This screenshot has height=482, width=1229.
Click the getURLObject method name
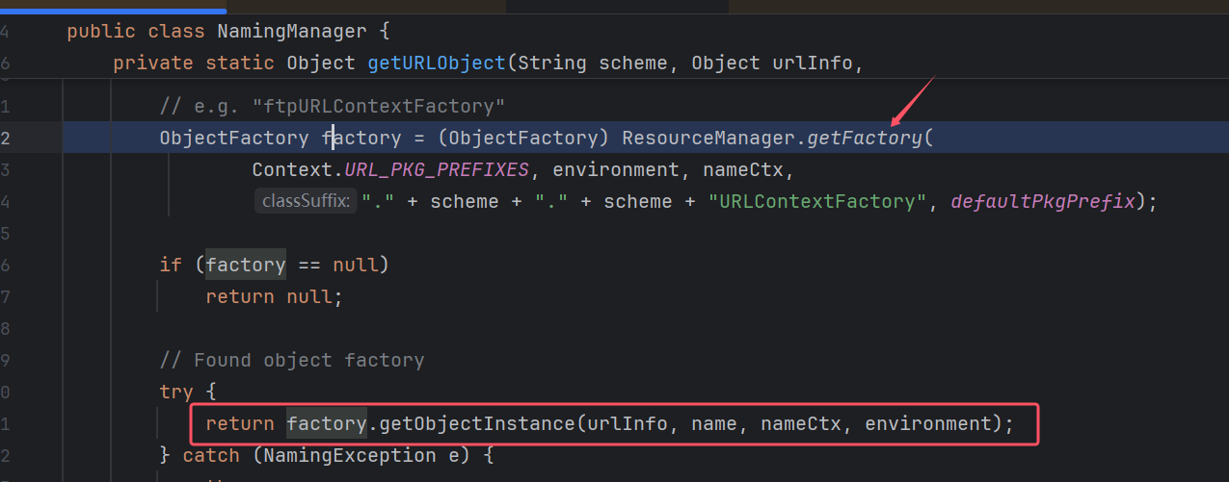(x=437, y=63)
